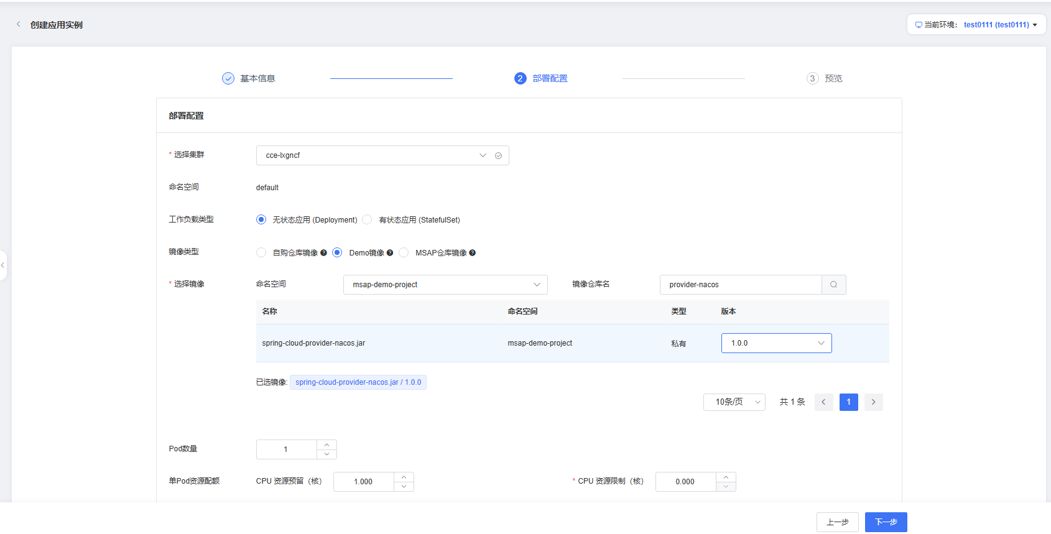Open the 10条/页 page size dropdown

[734, 402]
